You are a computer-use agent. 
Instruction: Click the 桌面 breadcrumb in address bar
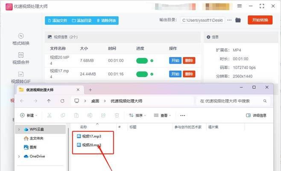95,101
